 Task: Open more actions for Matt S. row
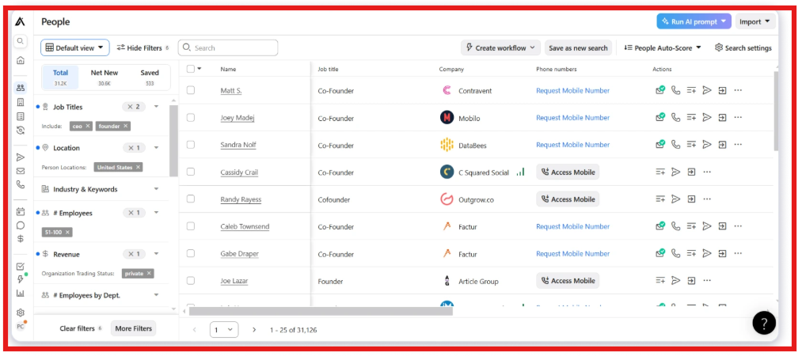click(x=738, y=90)
